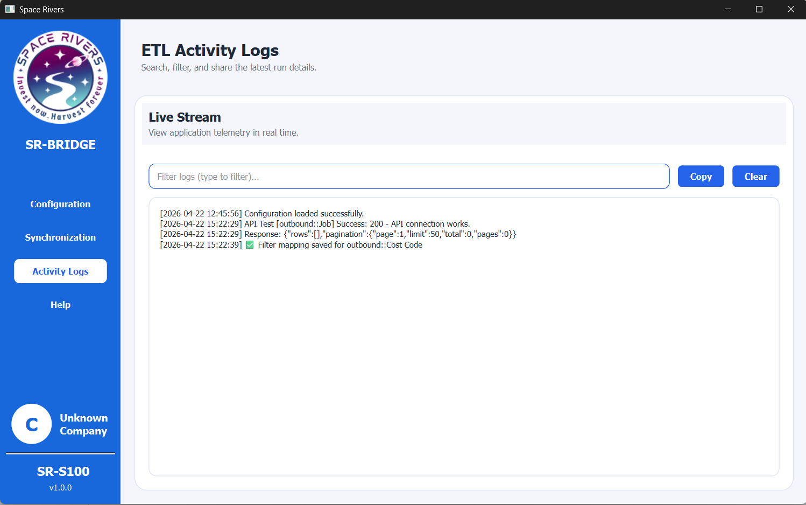This screenshot has height=505, width=806.
Task: Click the Live Stream section title
Action: 185,117
